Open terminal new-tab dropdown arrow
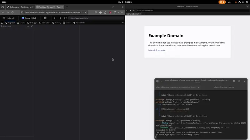 (161, 81)
